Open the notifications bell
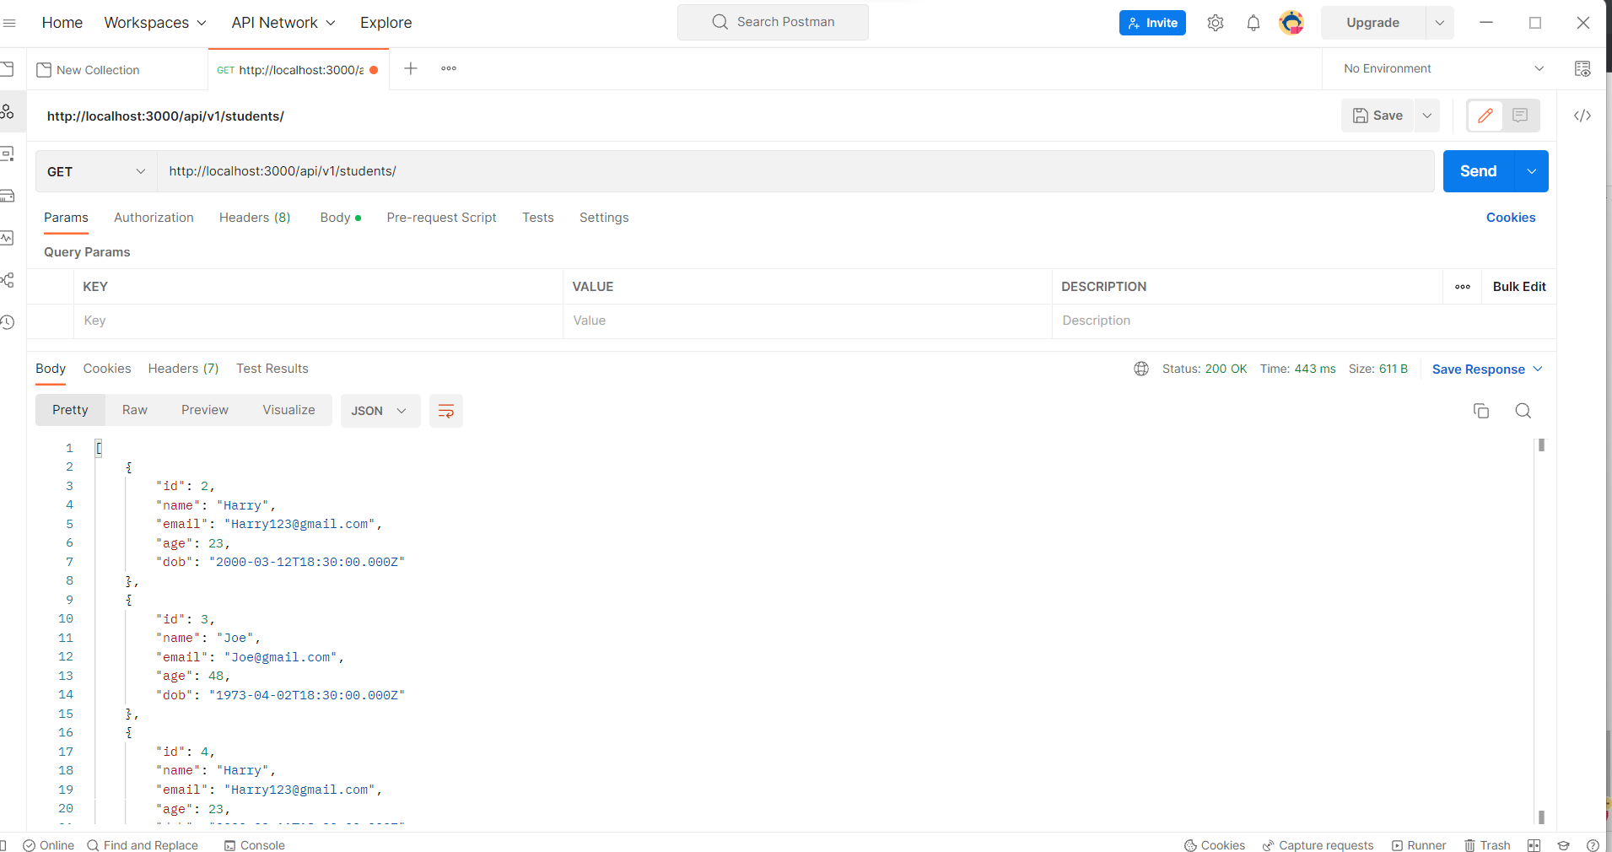 1253,23
